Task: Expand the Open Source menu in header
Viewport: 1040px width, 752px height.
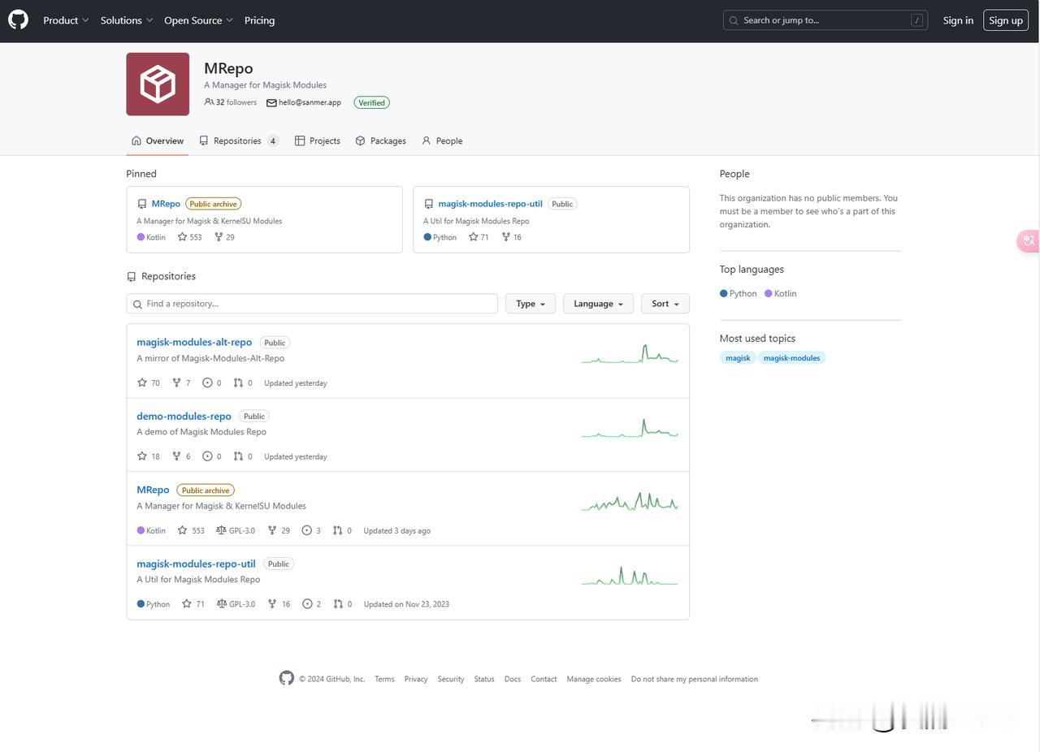Action: coord(198,20)
